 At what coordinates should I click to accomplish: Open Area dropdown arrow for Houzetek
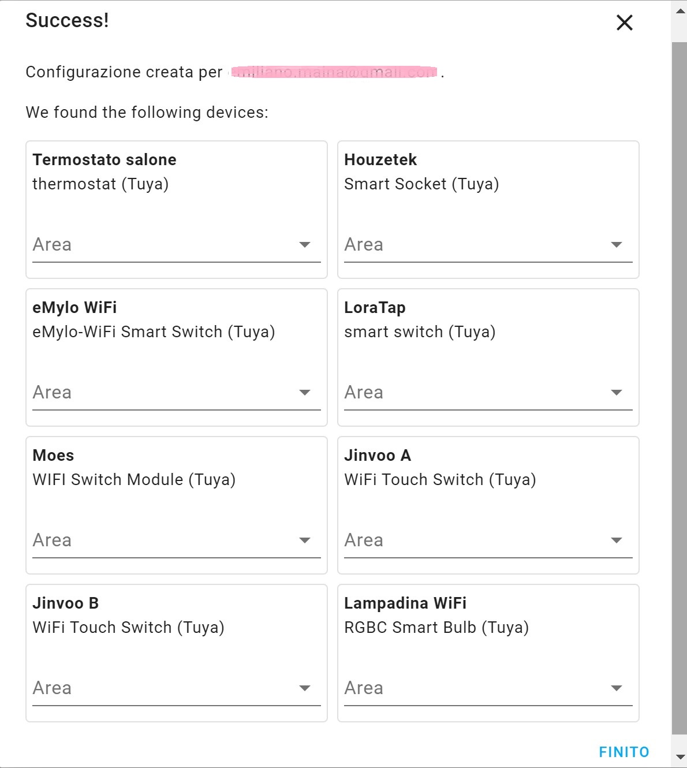click(x=617, y=245)
